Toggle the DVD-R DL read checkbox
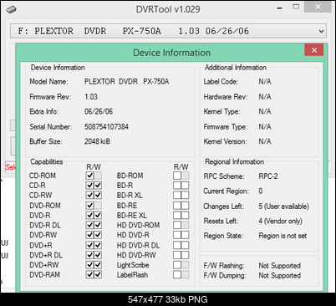 (x=89, y=225)
